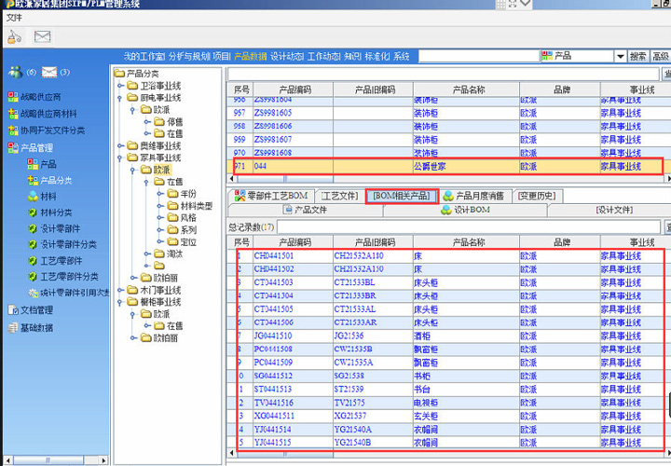The image size is (671, 466).
Task: Open the 设计动态 navigation link
Action: 287,57
